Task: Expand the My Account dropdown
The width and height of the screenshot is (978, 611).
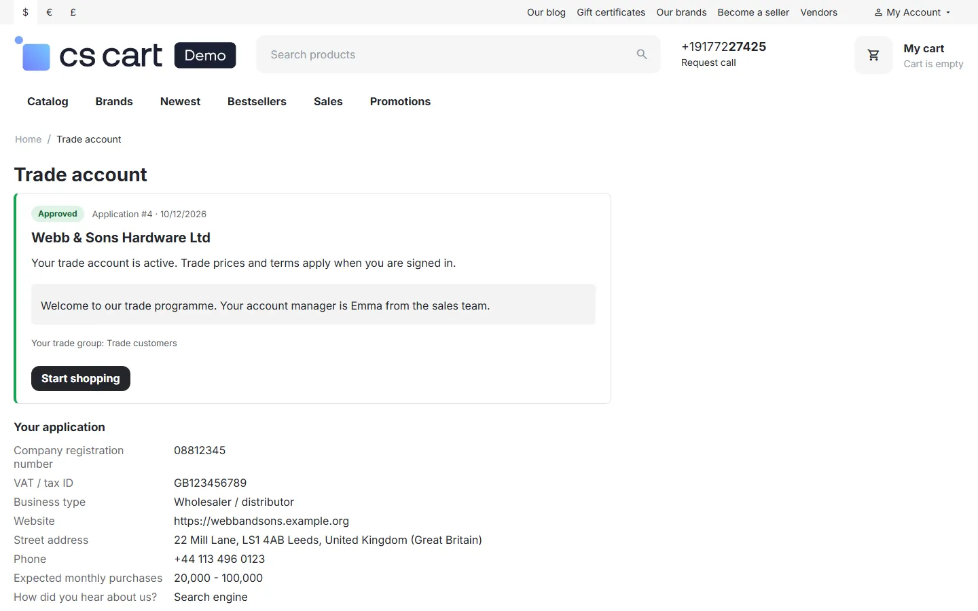Action: pos(912,12)
